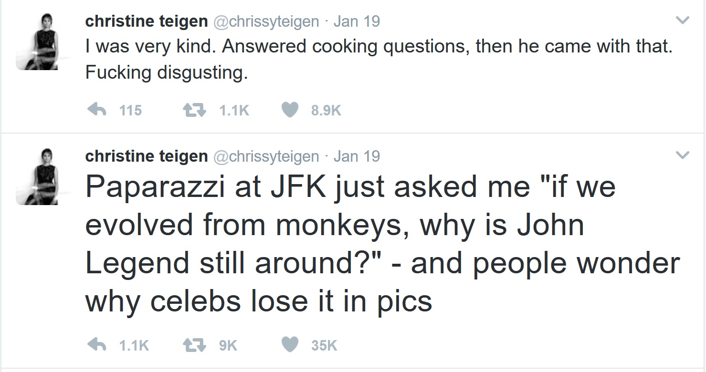Viewport: 706px width, 372px height.
Task: Like the 'Fucking disgusting' tweet with the heart
Action: (290, 110)
